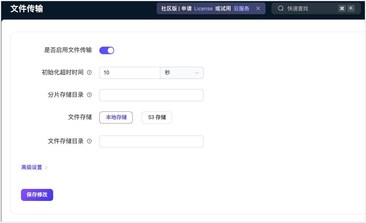The width and height of the screenshot is (366, 223).
Task: Open the help tooltip beside 初始化超时时间
Action: click(89, 72)
